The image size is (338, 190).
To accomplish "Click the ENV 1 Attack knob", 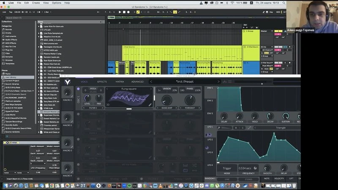I will click(x=239, y=116).
